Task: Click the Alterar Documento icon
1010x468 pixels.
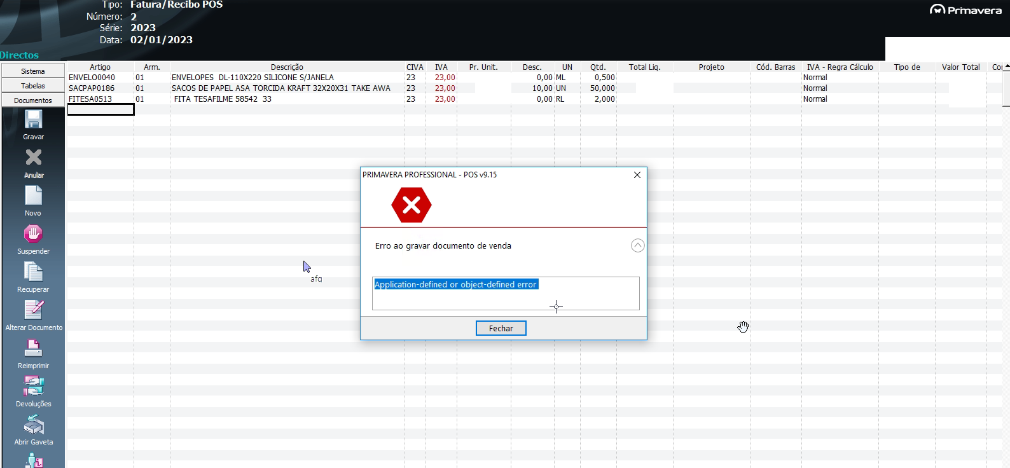Action: point(33,310)
